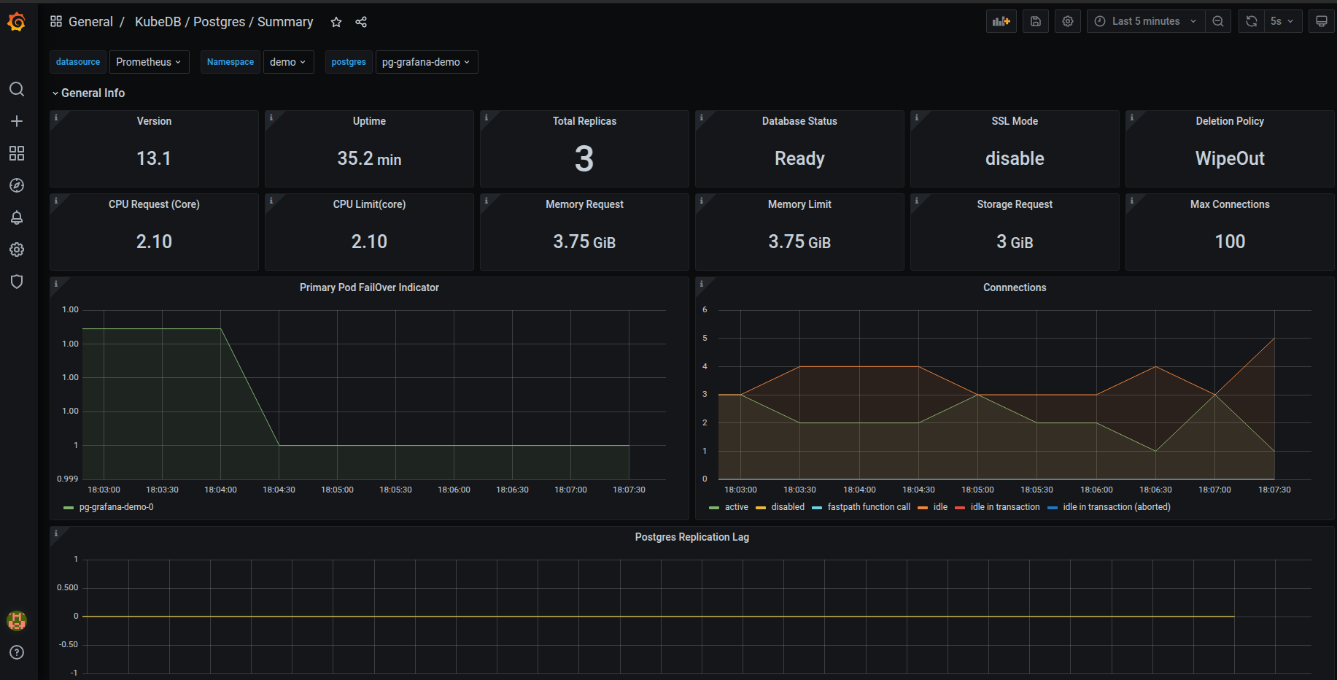
Task: Click the Add panel icon
Action: tap(1001, 21)
